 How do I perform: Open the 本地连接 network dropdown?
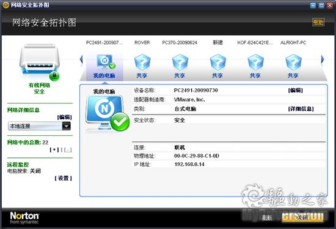coord(39,126)
